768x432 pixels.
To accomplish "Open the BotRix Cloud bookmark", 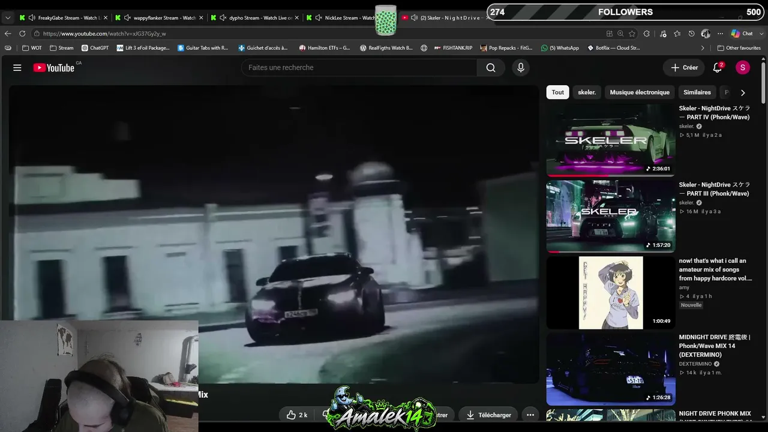I will [x=614, y=48].
